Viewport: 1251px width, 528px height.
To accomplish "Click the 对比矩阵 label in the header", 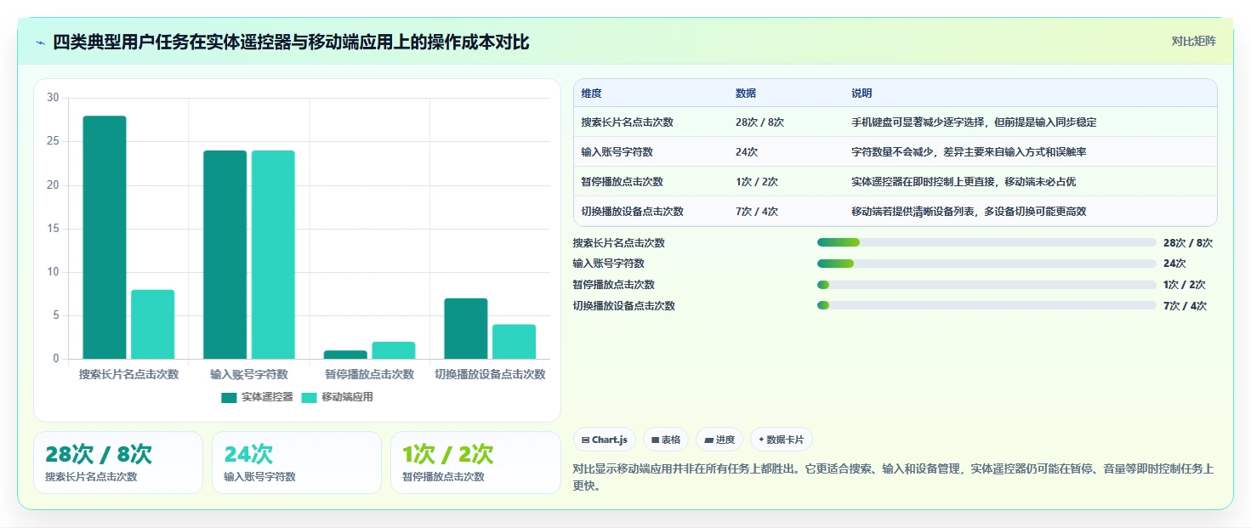I will 1193,41.
